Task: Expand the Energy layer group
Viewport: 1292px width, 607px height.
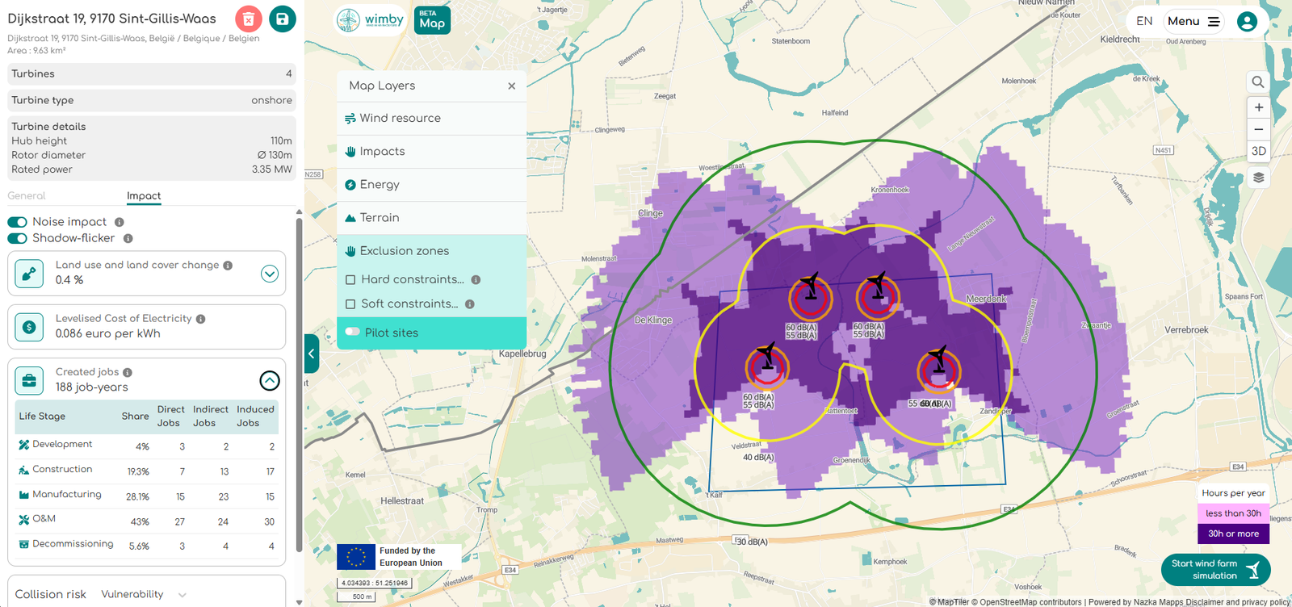Action: [431, 185]
